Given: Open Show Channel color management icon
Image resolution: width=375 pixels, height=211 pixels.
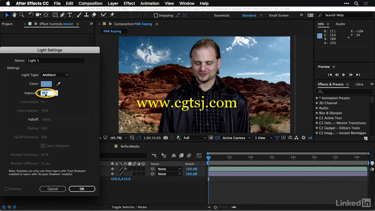Looking at the screenshot, I should tap(179, 138).
